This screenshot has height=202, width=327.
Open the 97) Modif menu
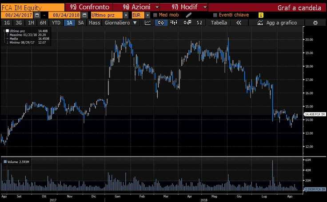[x=184, y=7]
